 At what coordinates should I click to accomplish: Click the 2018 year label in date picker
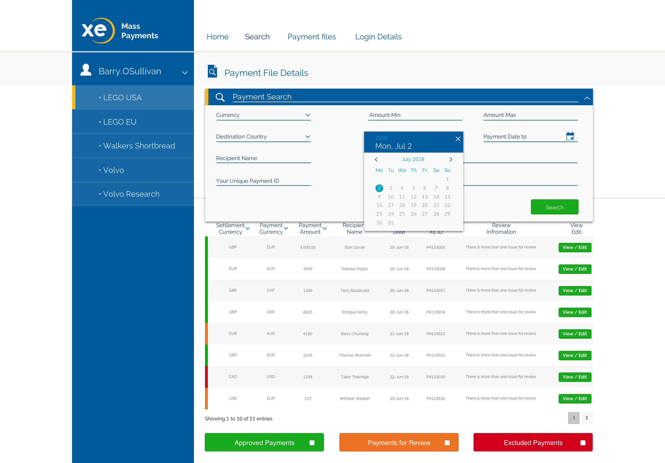click(x=381, y=138)
